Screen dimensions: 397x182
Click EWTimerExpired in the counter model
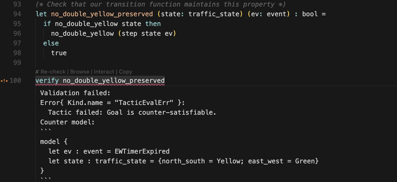click(142, 151)
